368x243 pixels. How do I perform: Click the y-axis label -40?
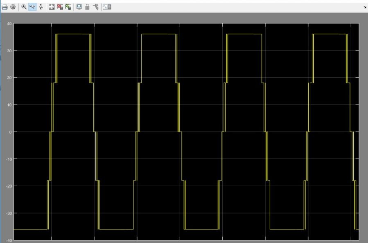(9, 241)
